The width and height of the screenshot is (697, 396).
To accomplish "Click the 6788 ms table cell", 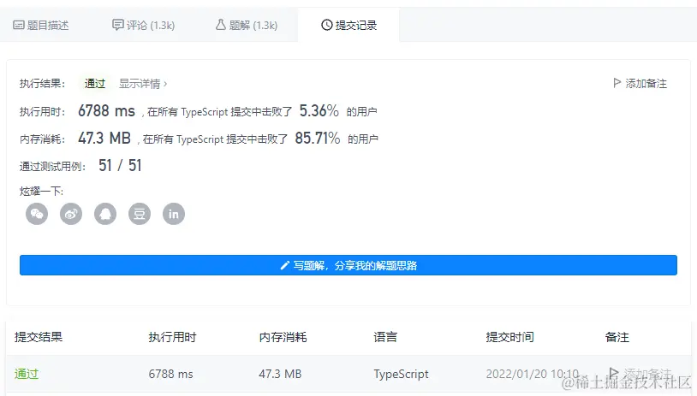I will point(170,374).
